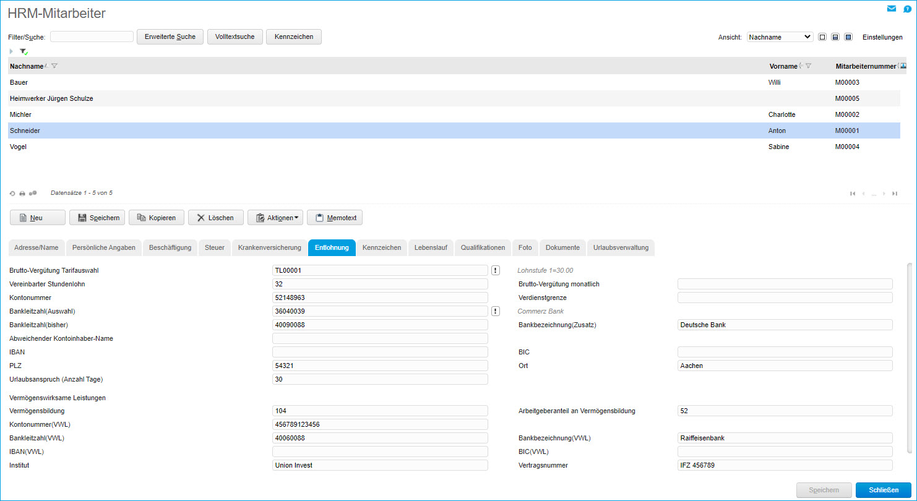The width and height of the screenshot is (917, 501).
Task: Click the Kontonummer field with 52148963
Action: 380,298
